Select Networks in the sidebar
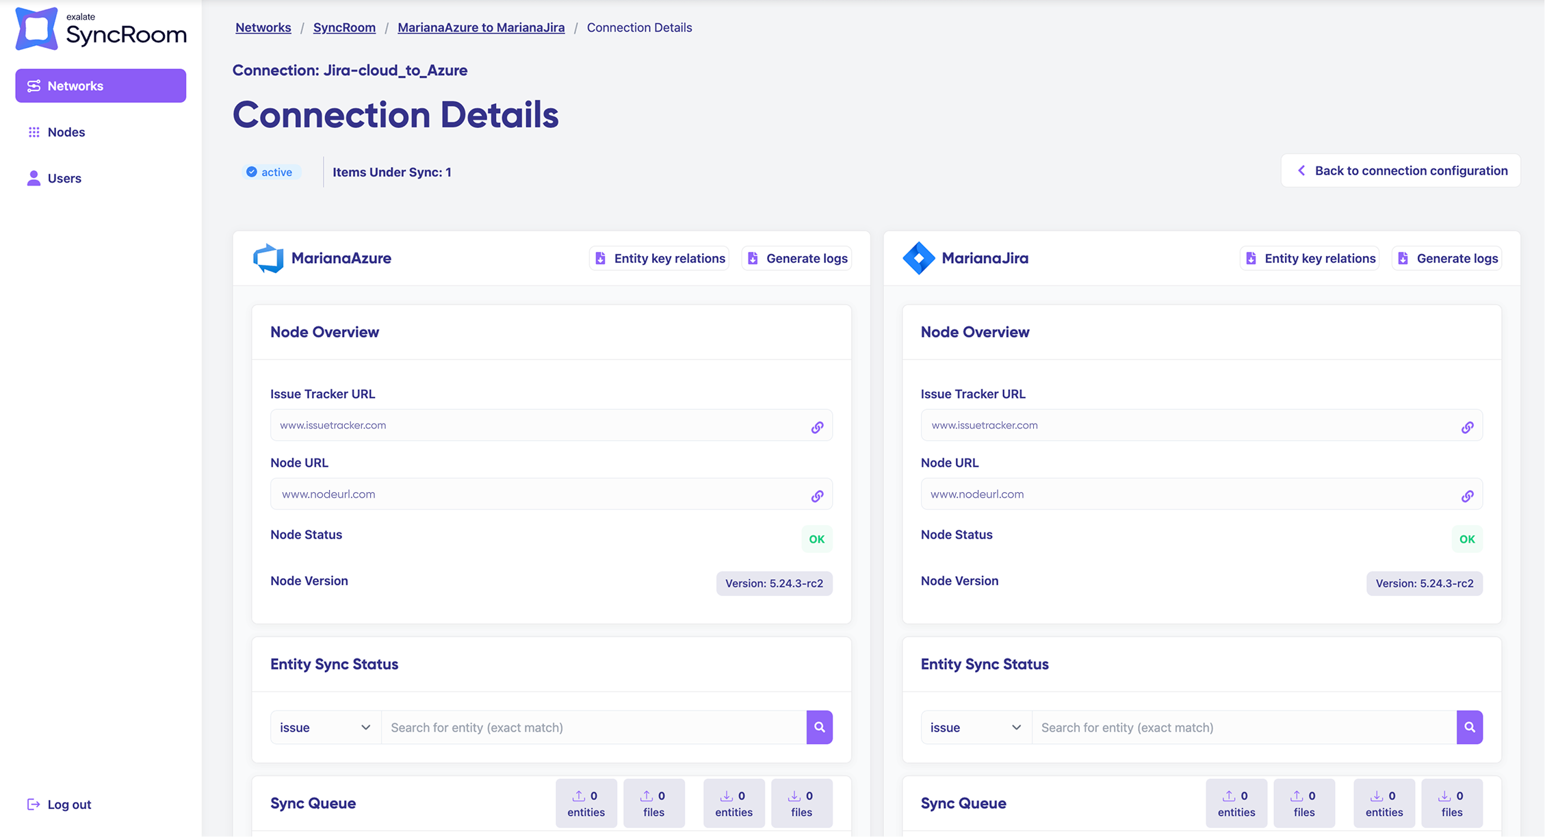1545x837 pixels. tap(101, 86)
